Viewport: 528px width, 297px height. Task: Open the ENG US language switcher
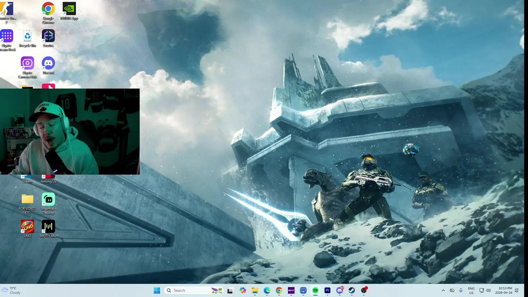[471, 290]
